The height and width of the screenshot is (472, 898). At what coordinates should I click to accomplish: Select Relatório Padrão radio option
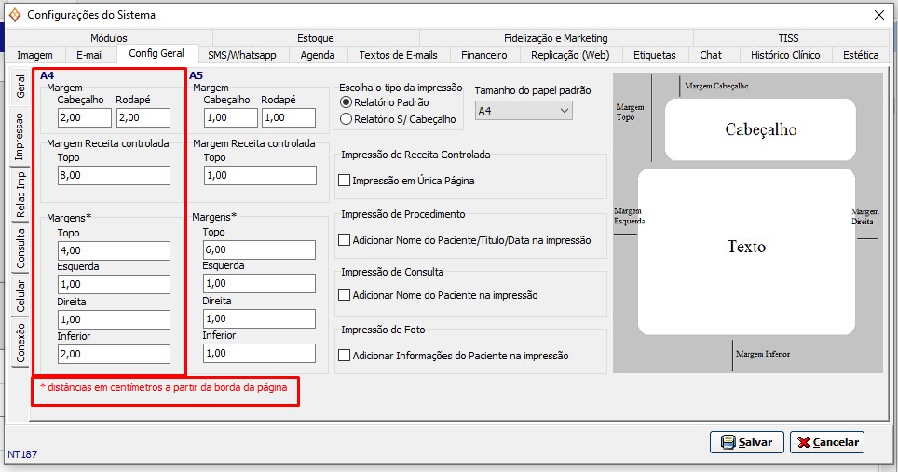pyautogui.click(x=347, y=101)
